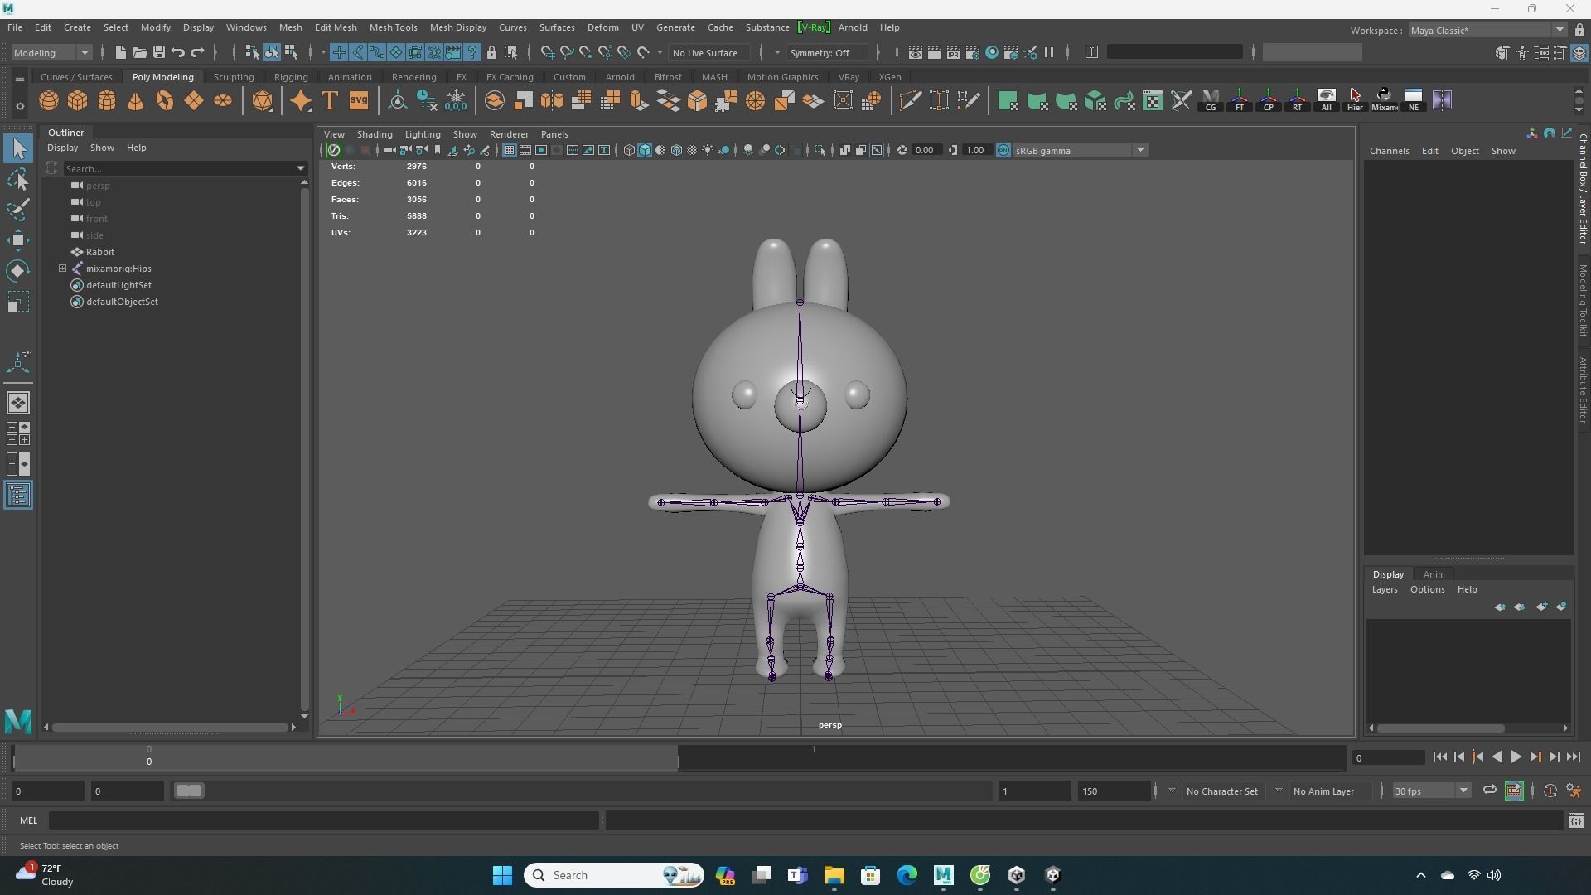Click the time range slider handle
Viewport: 1591px width, 895px height.
pos(189,791)
